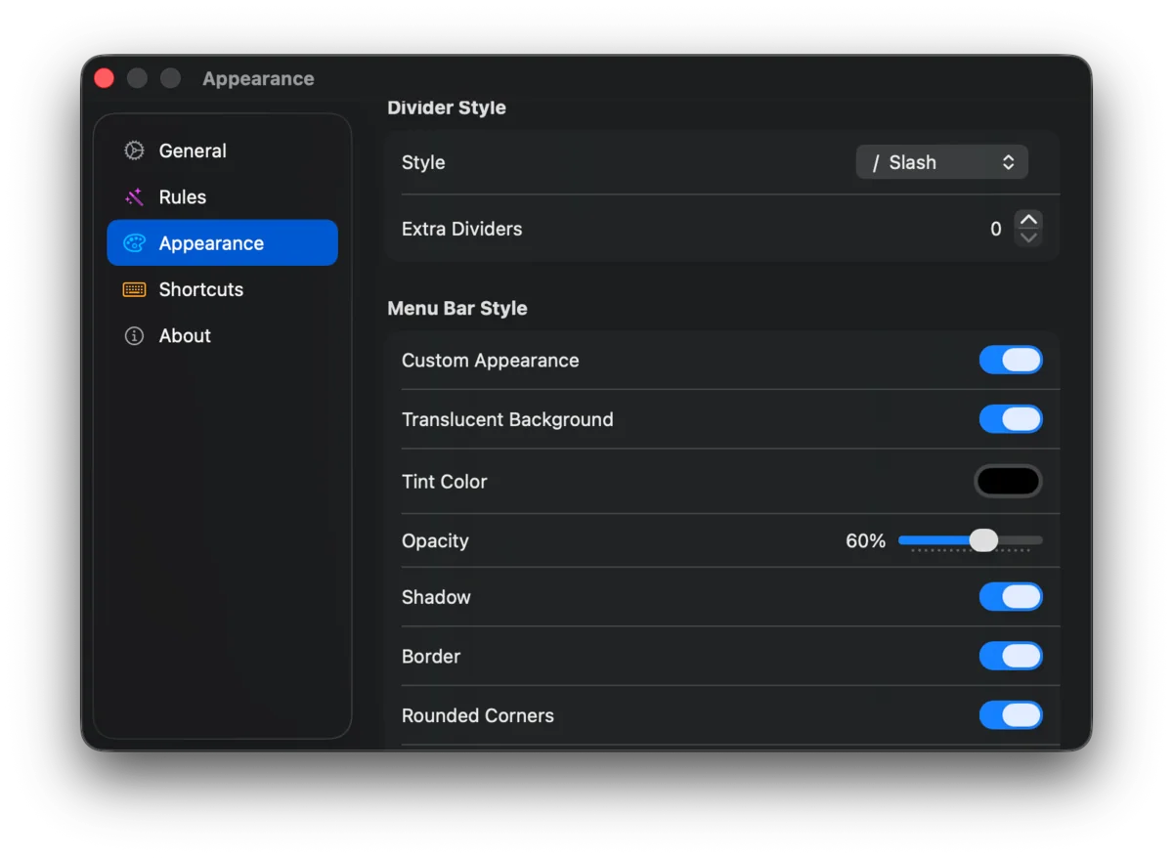Click the About info icon
This screenshot has width=1173, height=858.
(134, 336)
